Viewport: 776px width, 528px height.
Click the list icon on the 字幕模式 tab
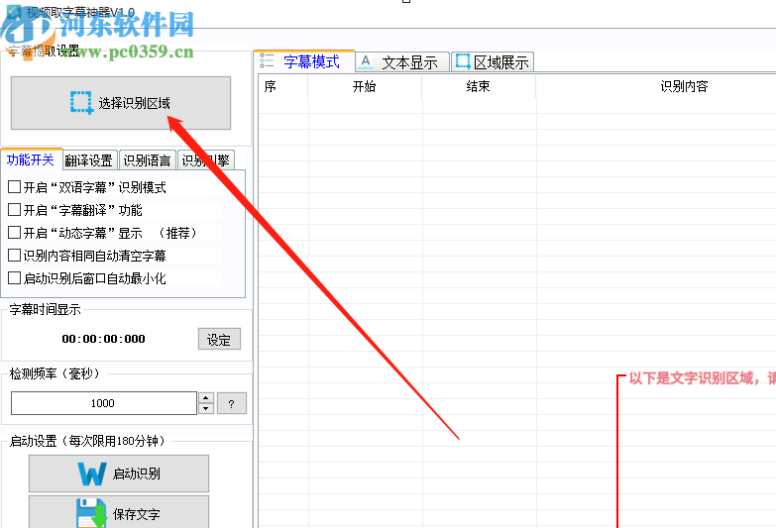267,60
